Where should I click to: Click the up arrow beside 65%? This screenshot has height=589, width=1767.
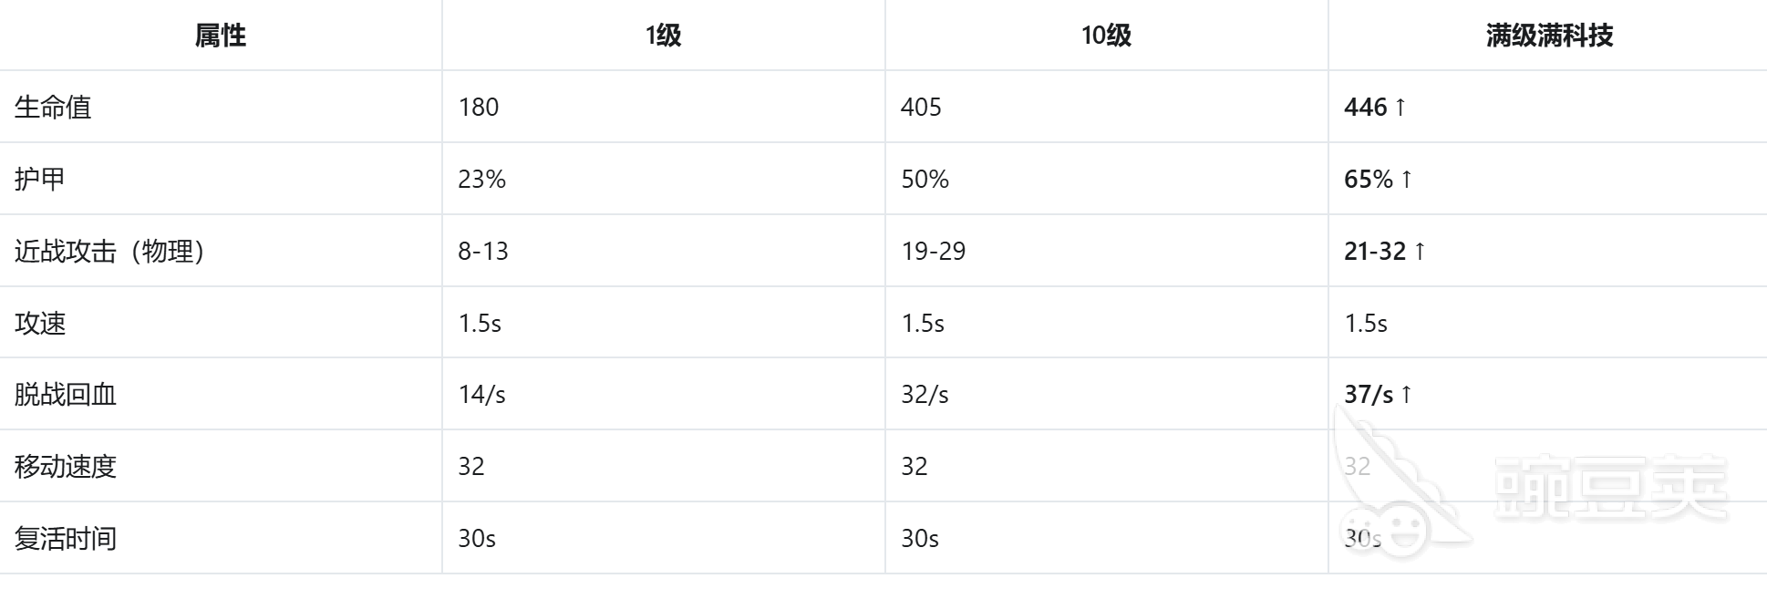point(1407,179)
